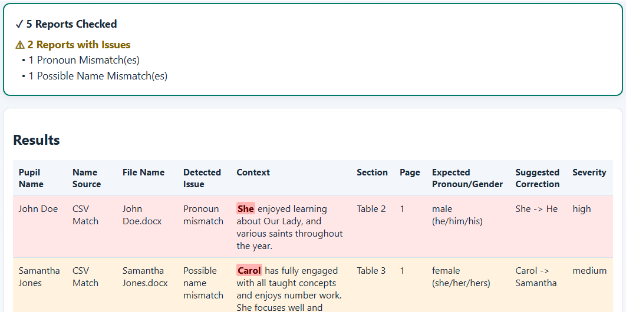Click the 'medium' severity cell

click(x=589, y=271)
